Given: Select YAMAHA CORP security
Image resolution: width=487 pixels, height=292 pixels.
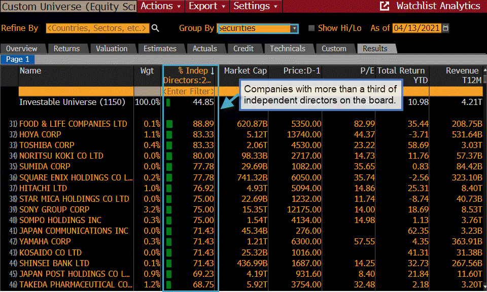Looking at the screenshot, I should click(x=45, y=241).
